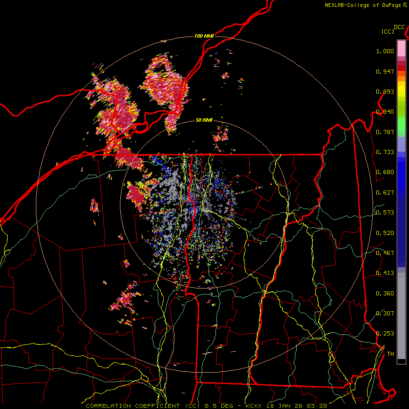This screenshot has height=409, width=409.
Task: Select the 0.733 scale value
Action: 385,152
